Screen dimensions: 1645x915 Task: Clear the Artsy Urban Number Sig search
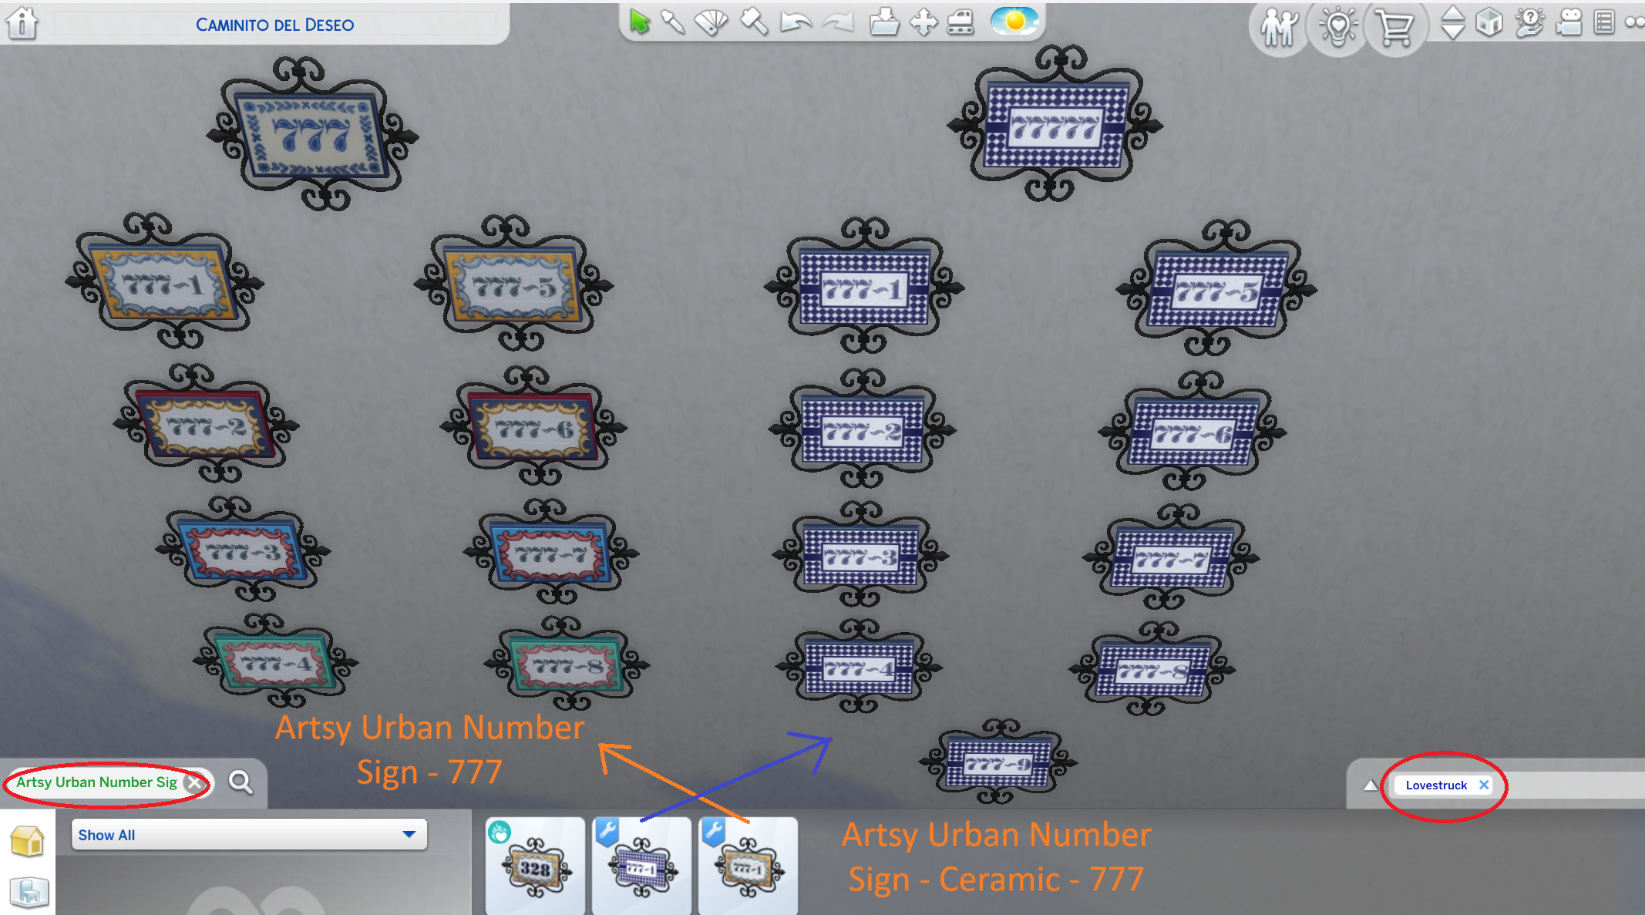point(195,783)
